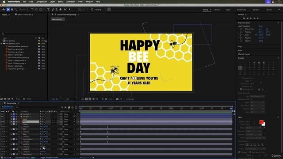
Task: Open the viewer resolution Full dropdown
Action: (x=72, y=99)
